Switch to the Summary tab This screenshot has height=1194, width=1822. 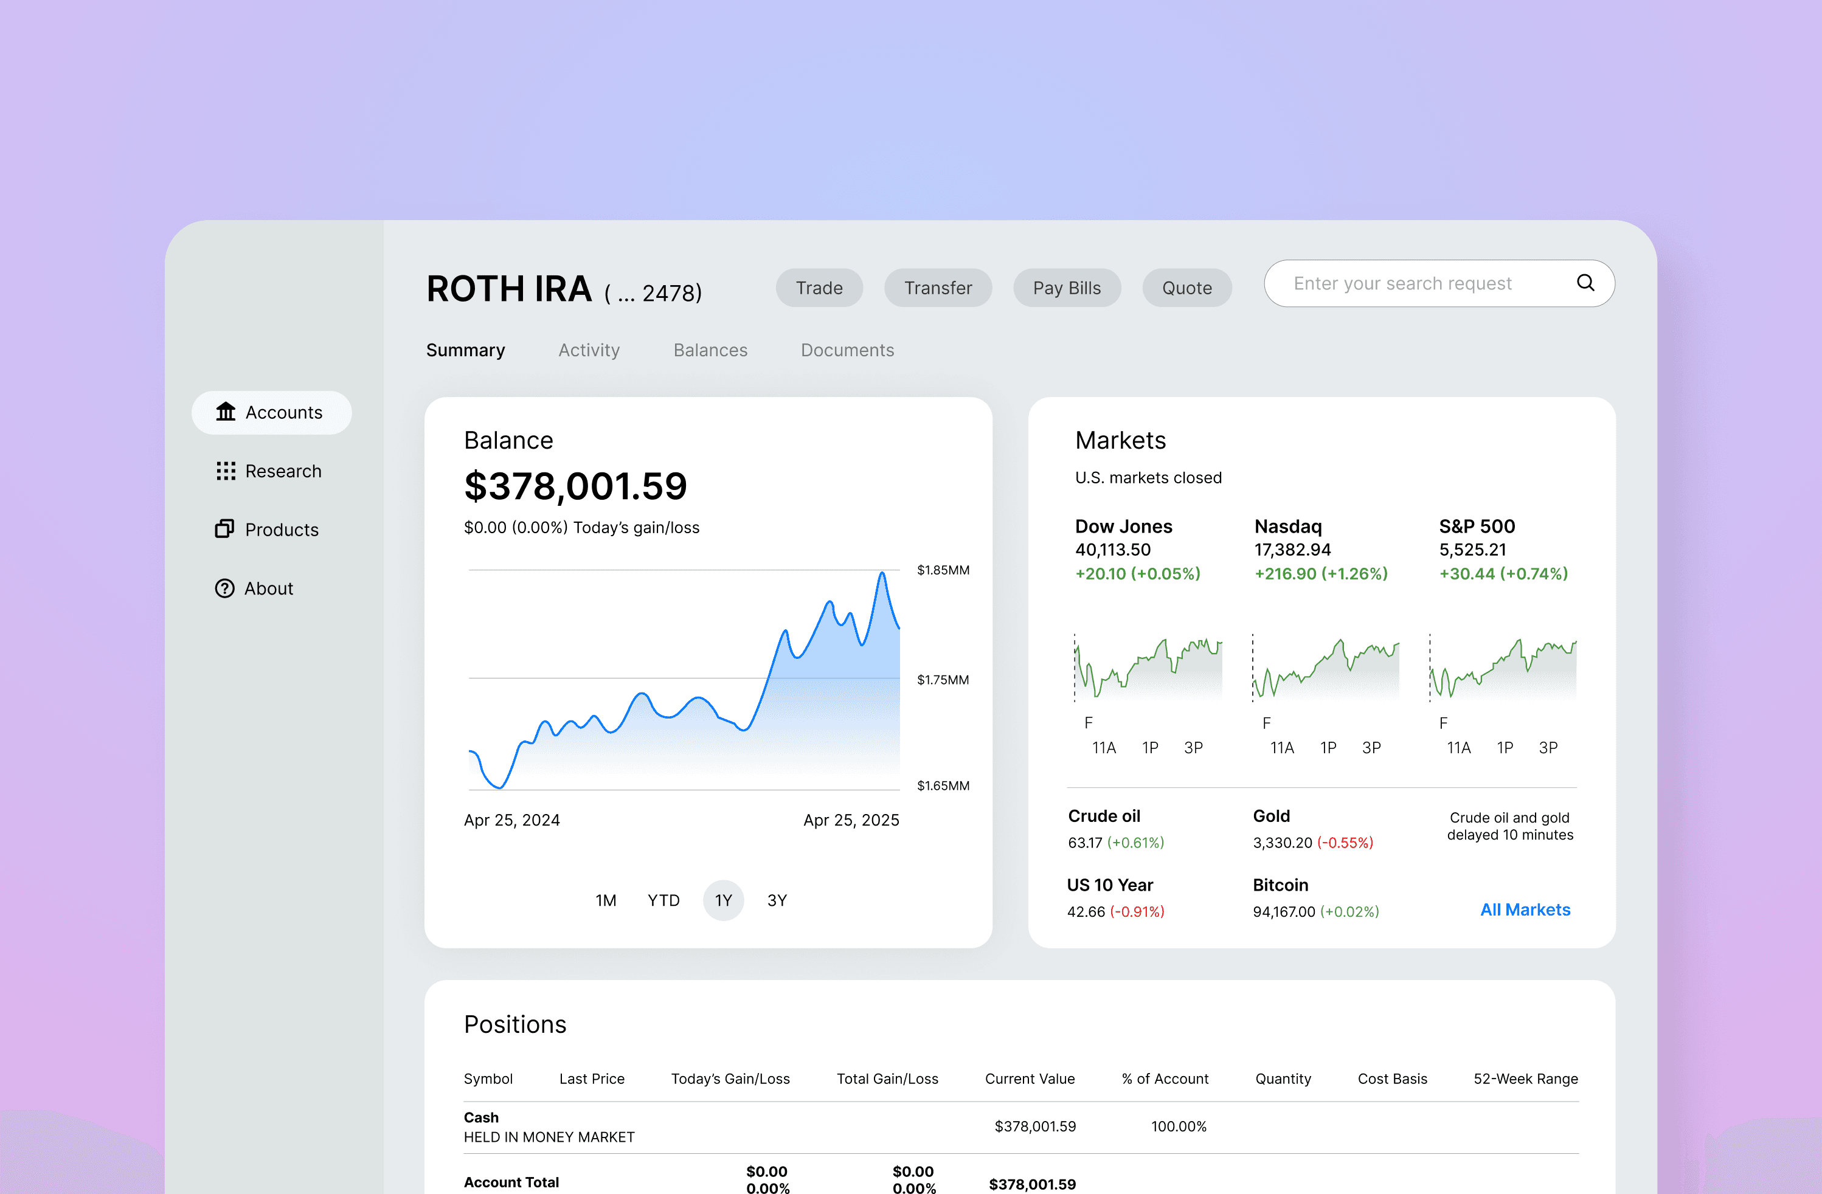click(465, 350)
